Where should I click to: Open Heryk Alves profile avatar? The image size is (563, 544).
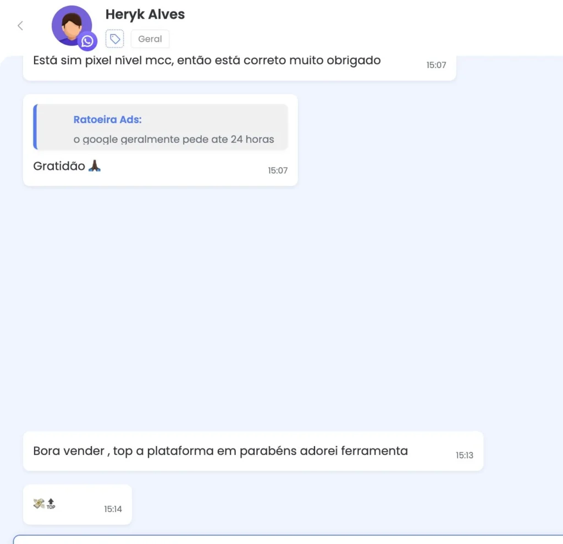(x=72, y=25)
